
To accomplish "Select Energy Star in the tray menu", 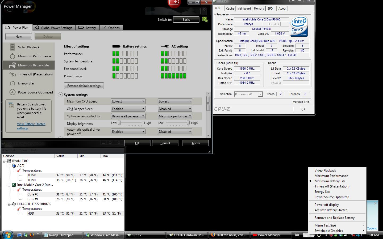I will point(337,192).
